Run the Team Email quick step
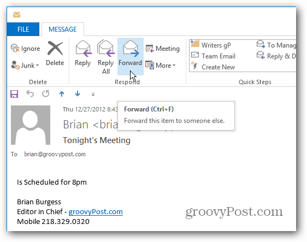The width and height of the screenshot is (307, 242). tap(213, 56)
